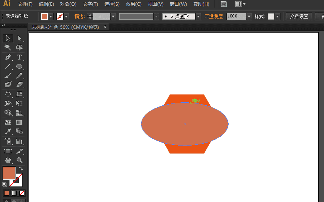Select the Lasso tool

(x=19, y=47)
